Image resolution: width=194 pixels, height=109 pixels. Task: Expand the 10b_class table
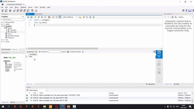(x=7, y=32)
